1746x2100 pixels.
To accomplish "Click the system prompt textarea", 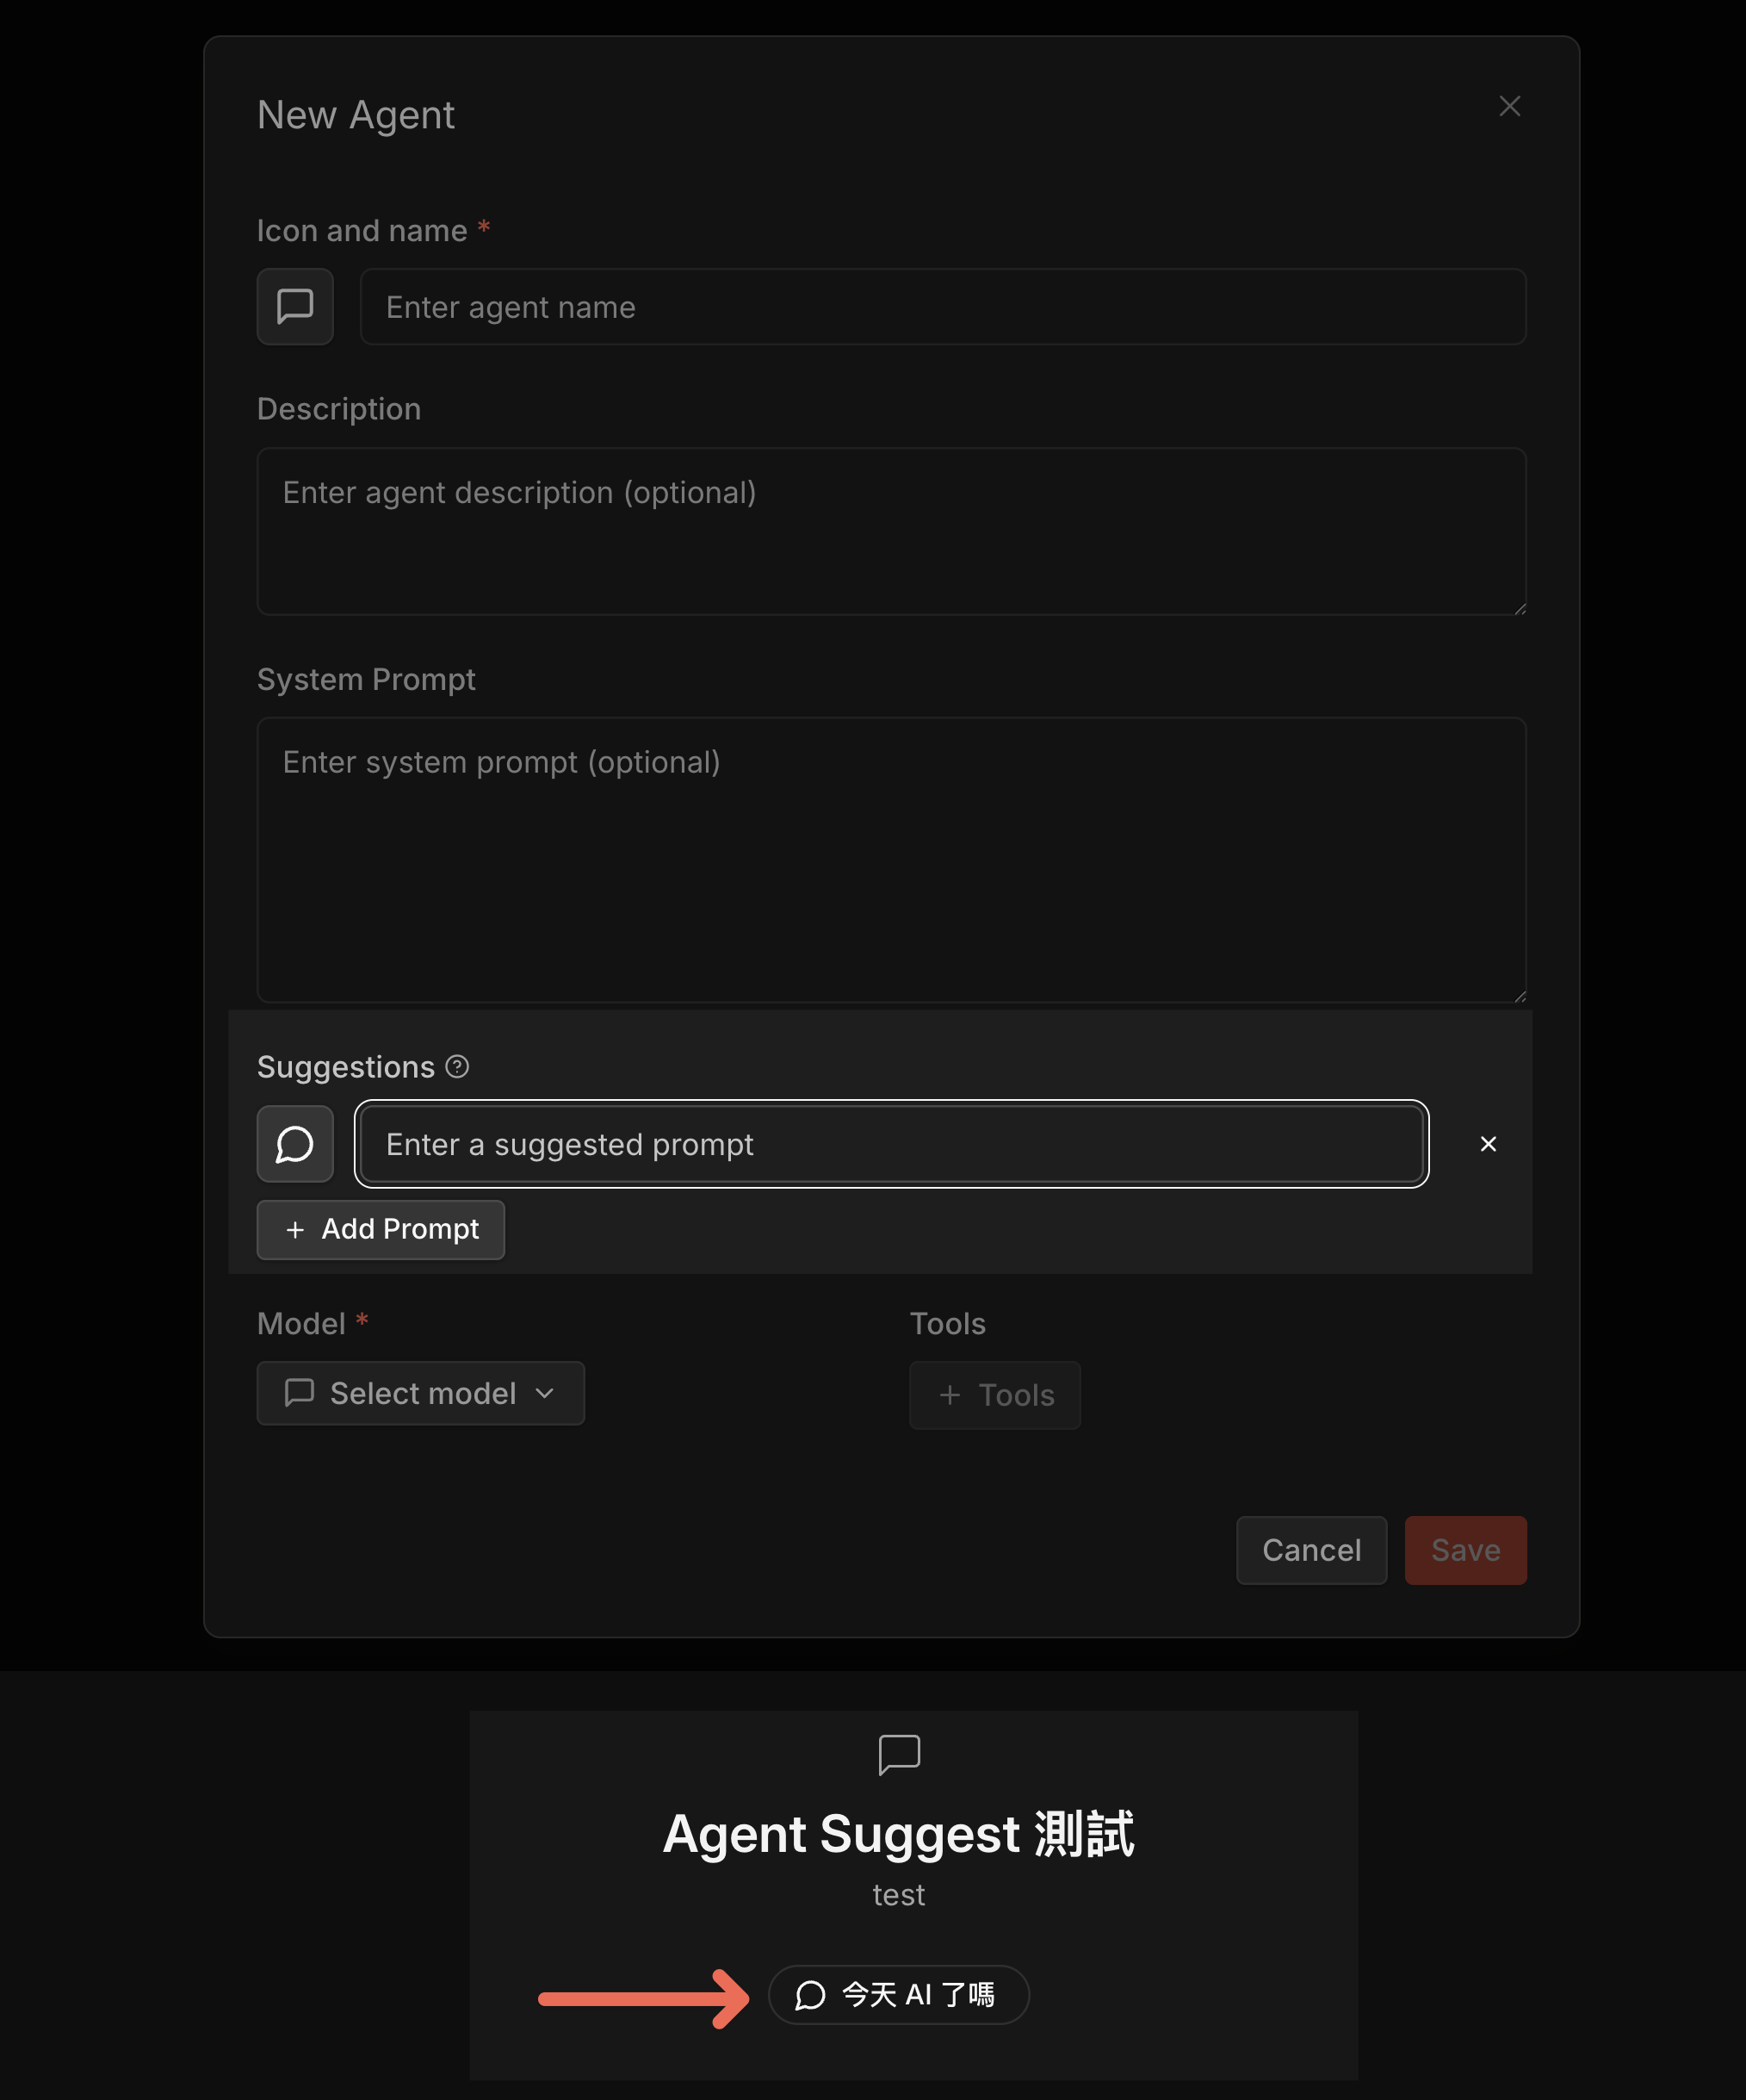I will [891, 858].
